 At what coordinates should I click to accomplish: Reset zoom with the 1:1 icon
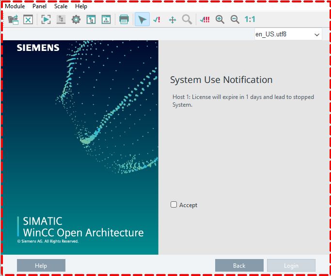pos(250,19)
